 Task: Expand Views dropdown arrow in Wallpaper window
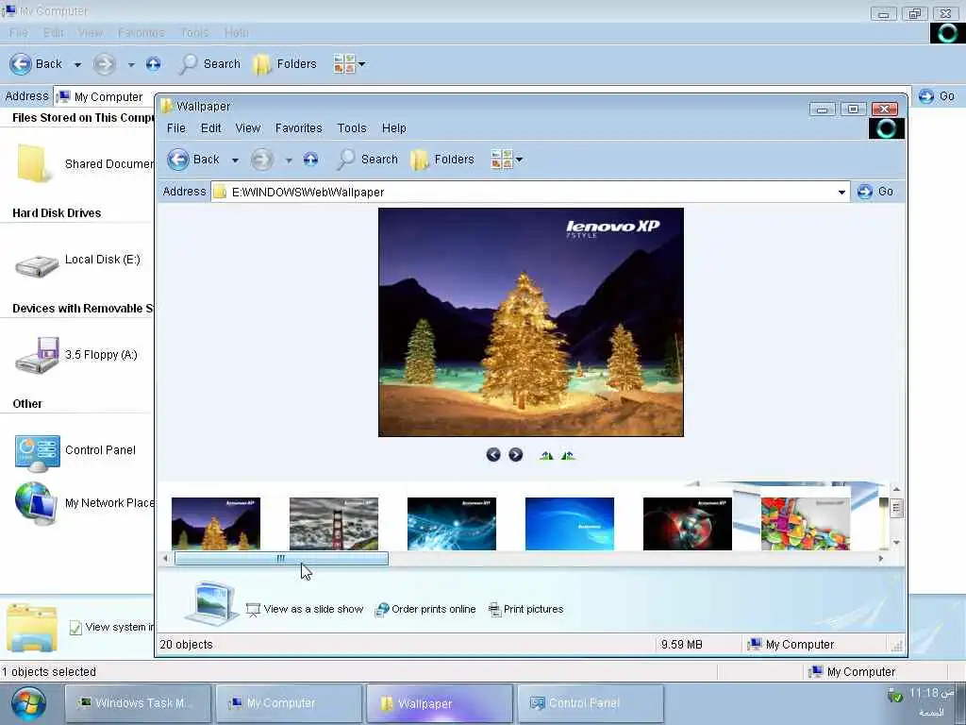click(x=520, y=160)
